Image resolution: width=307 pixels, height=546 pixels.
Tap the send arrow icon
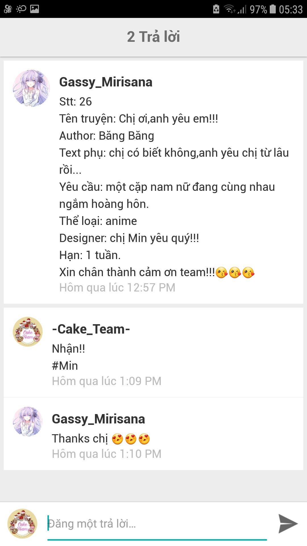tap(288, 524)
